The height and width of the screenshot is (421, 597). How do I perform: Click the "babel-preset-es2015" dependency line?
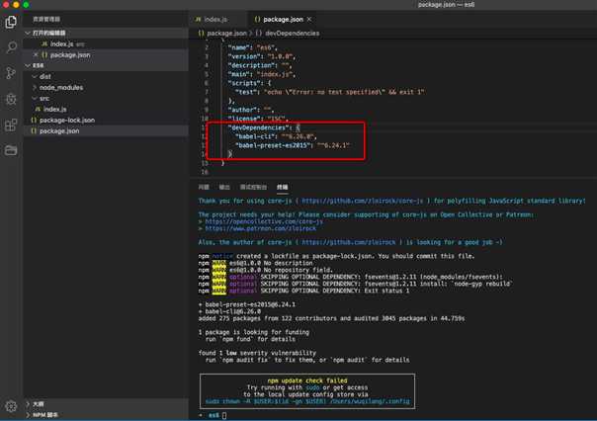click(x=293, y=145)
